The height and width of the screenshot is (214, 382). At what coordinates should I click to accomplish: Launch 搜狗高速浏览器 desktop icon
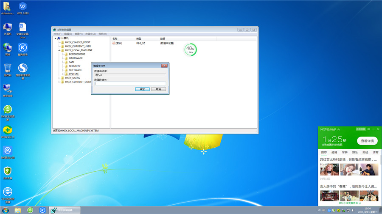click(x=22, y=71)
